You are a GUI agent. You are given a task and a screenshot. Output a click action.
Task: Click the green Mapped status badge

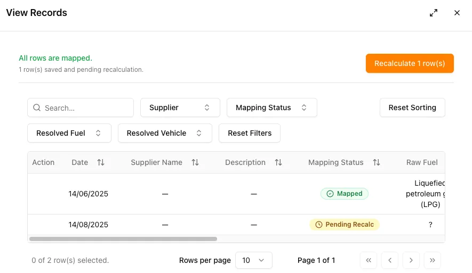(345, 194)
